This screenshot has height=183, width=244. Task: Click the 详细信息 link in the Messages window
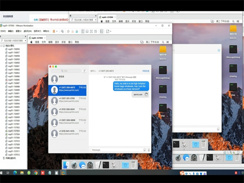[145, 71]
